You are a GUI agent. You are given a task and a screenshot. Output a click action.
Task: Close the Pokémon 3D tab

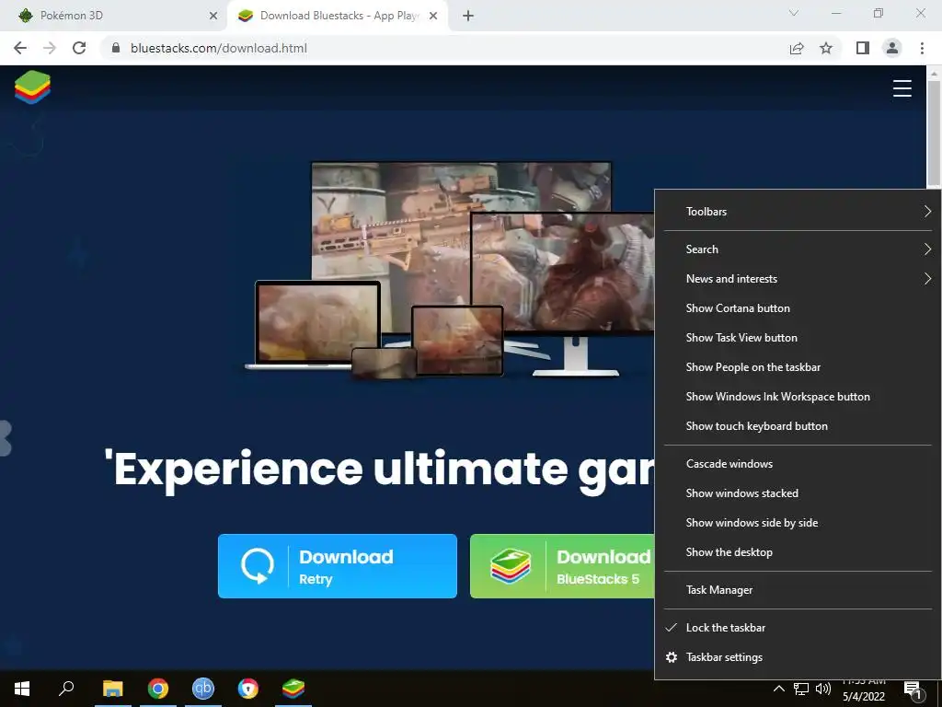213,16
